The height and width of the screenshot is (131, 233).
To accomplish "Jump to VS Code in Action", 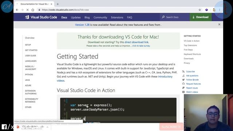I will (191, 41).
